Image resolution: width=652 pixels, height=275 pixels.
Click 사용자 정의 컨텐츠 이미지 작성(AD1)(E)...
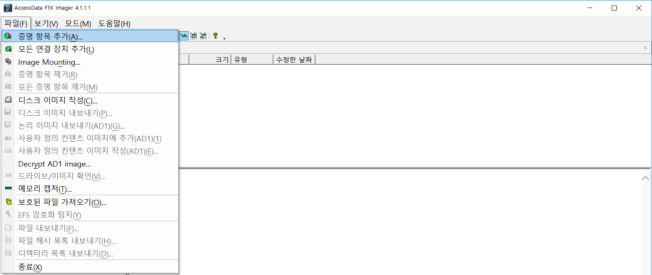pos(90,151)
